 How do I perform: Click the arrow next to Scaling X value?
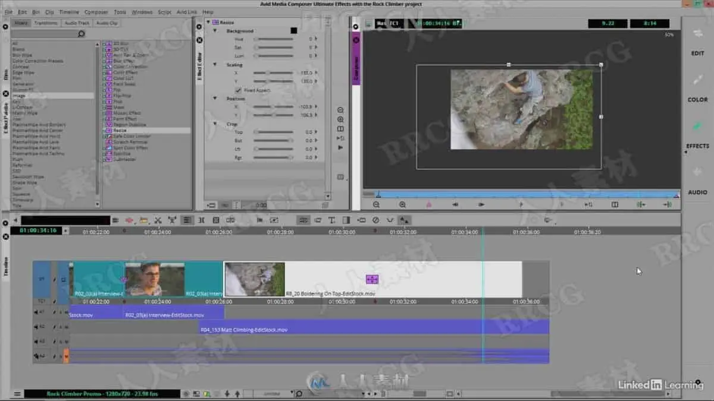click(317, 72)
